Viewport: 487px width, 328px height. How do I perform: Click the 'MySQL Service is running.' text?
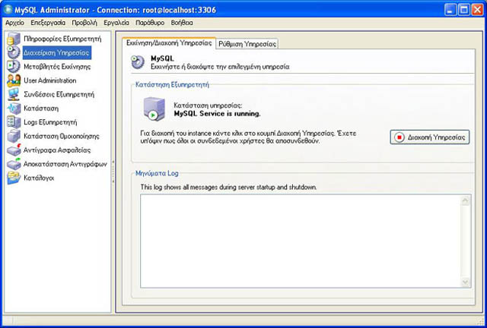(x=217, y=114)
